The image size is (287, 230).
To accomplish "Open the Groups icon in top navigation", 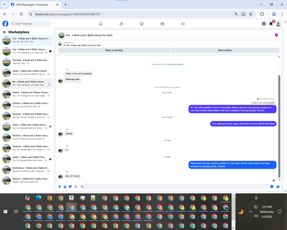I will (x=162, y=24).
